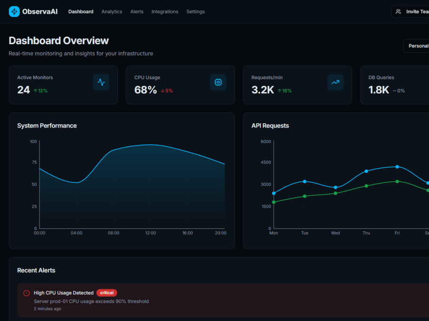Click the Dashboard Overview heading
The height and width of the screenshot is (321, 429).
point(58,41)
